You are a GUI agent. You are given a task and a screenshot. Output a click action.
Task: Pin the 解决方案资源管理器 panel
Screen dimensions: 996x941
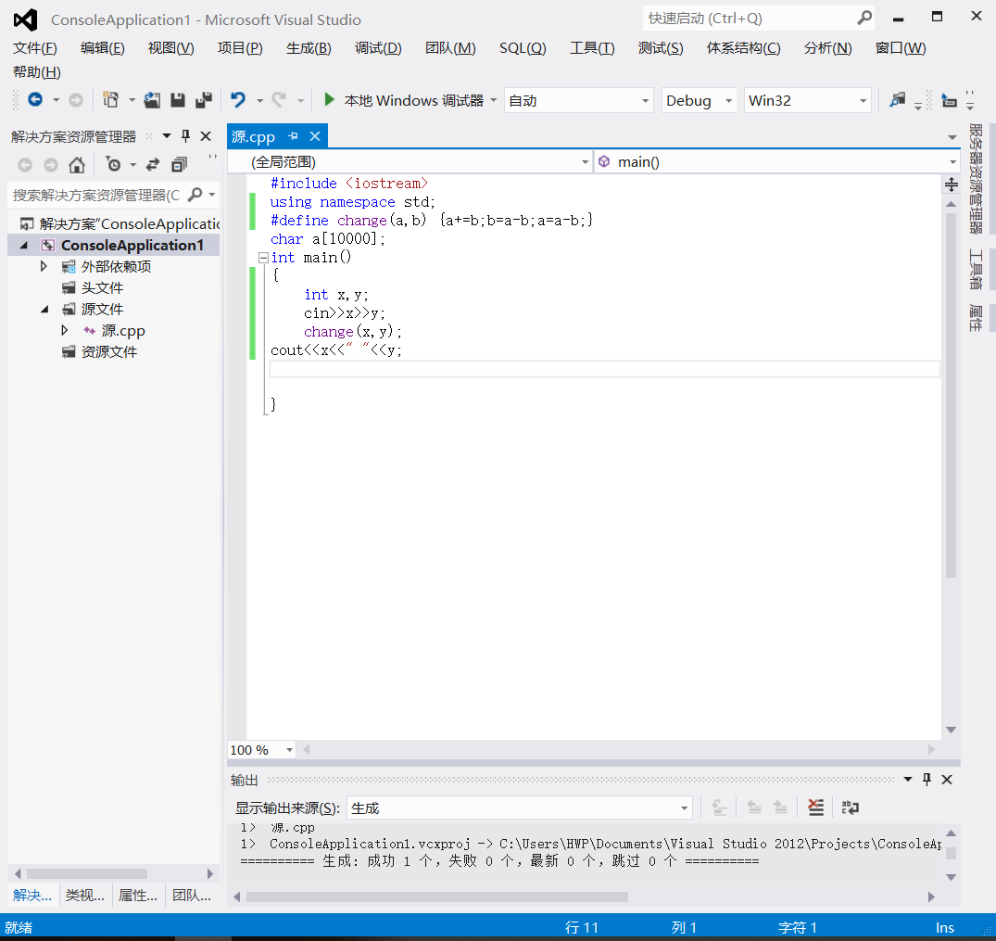[x=185, y=136]
